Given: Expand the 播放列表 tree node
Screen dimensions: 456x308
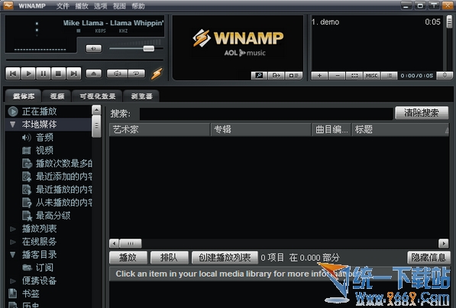Looking at the screenshot, I should [12, 229].
